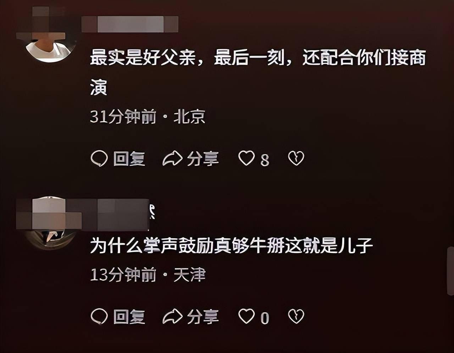
Task: Dislike the Beijing comment with broken heart
Action: (296, 158)
